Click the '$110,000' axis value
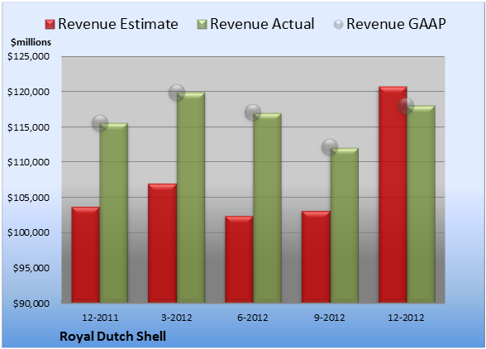Viewport: 486px width, 349px height. (28, 161)
